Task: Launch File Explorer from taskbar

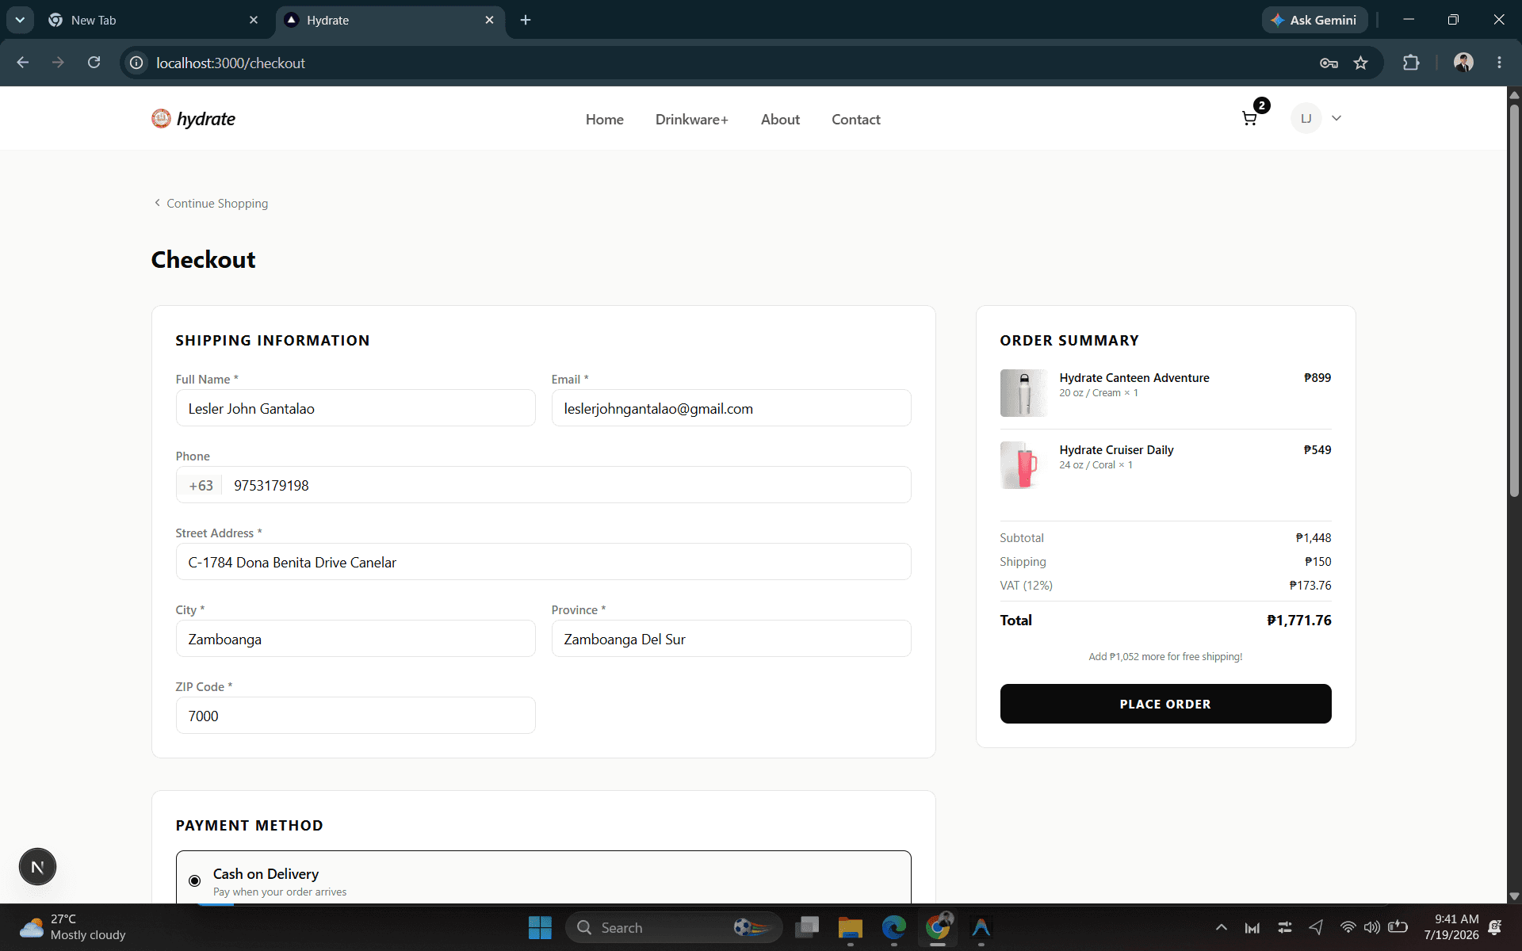Action: click(851, 927)
